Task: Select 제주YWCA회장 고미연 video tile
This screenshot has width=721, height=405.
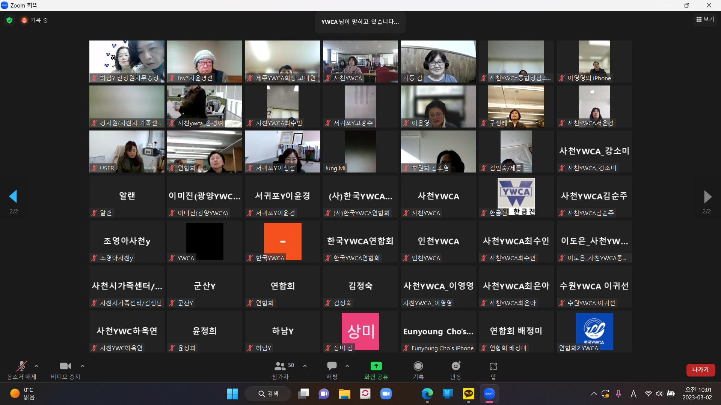Action: [283, 61]
